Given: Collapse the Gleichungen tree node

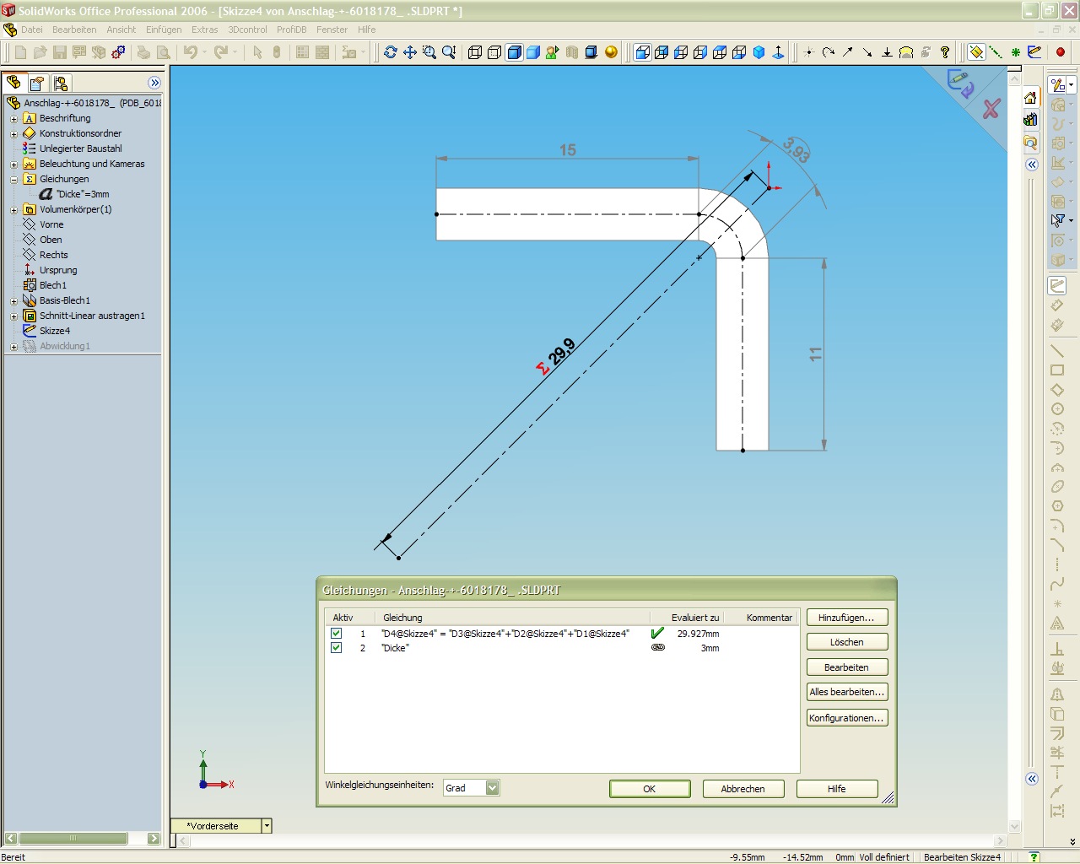Looking at the screenshot, I should [x=13, y=180].
